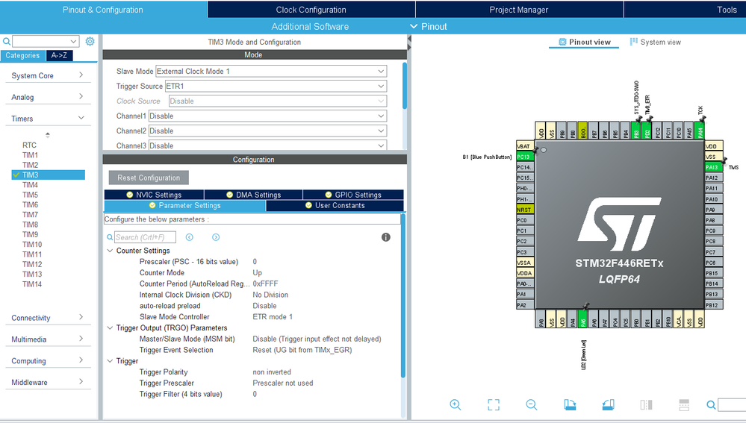This screenshot has width=746, height=423.
Task: Select Pinout view tab
Action: point(584,42)
